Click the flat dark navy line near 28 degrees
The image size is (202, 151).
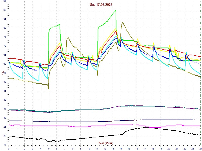[x=76, y=122]
